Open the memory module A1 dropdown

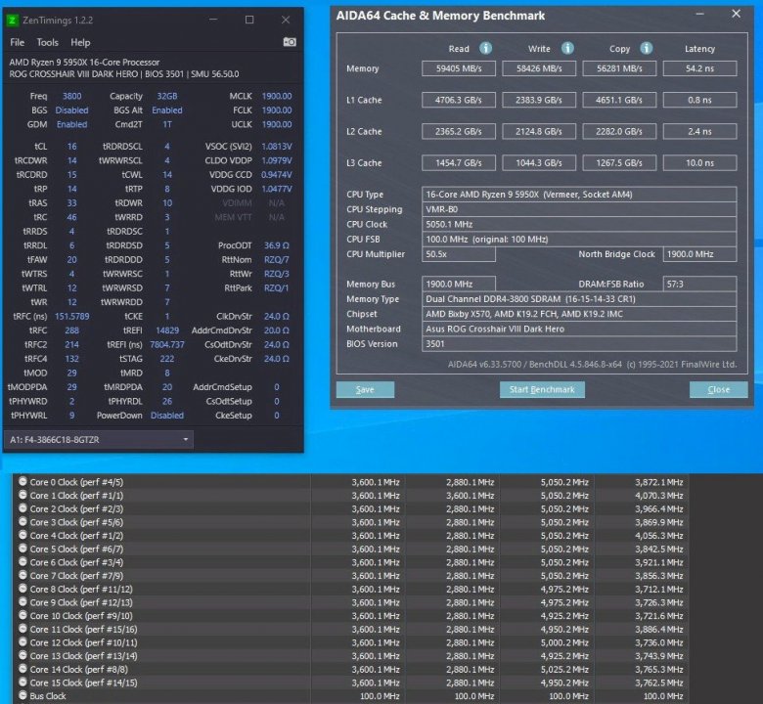click(x=98, y=440)
